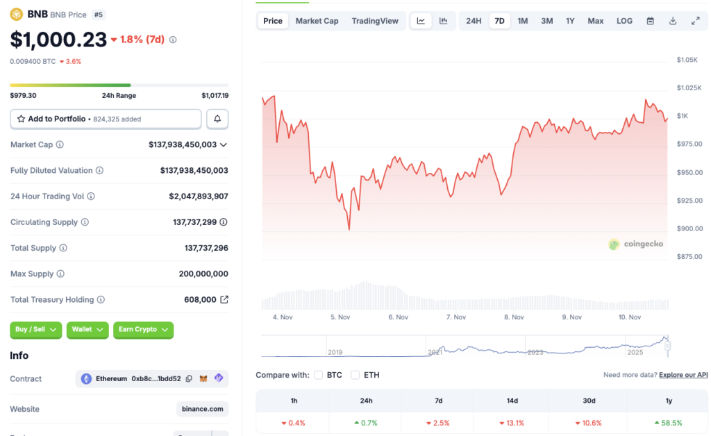Visit the binance.com website link
Image resolution: width=711 pixels, height=436 pixels.
pyautogui.click(x=202, y=409)
